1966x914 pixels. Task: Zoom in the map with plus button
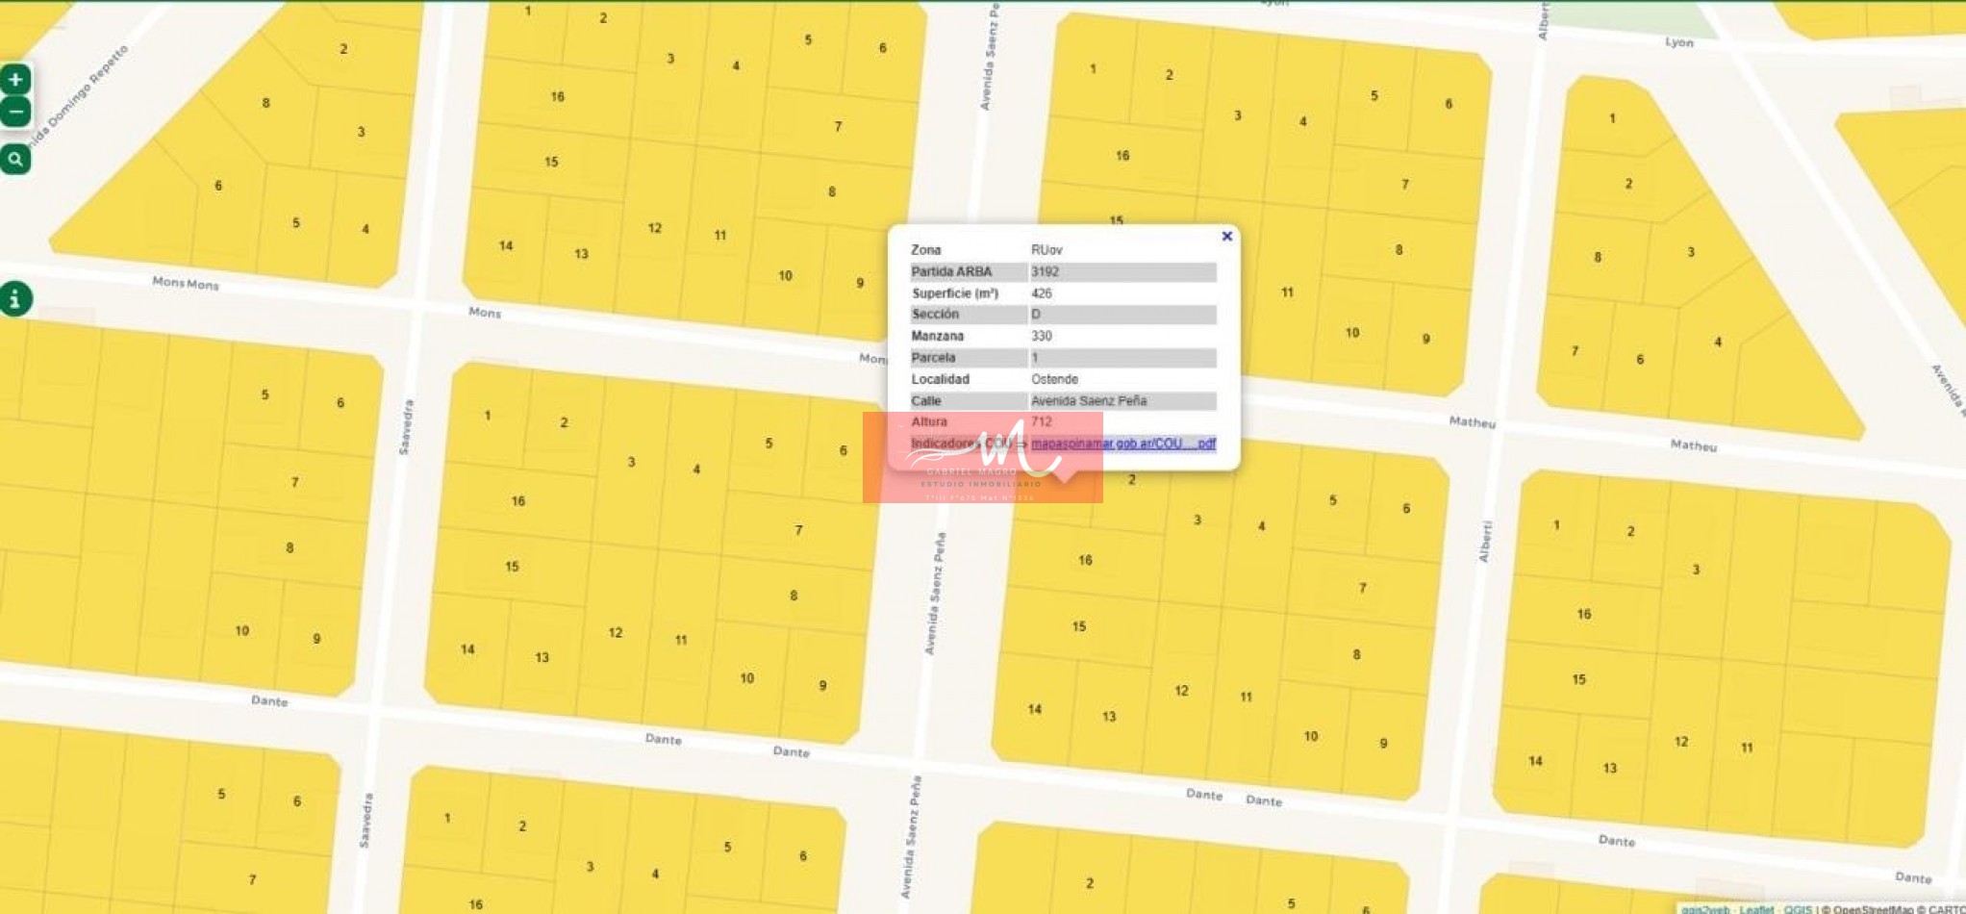[15, 80]
